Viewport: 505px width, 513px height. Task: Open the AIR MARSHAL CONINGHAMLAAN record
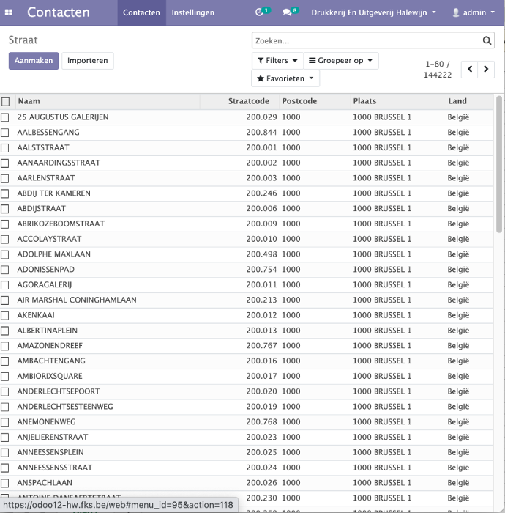click(x=77, y=300)
